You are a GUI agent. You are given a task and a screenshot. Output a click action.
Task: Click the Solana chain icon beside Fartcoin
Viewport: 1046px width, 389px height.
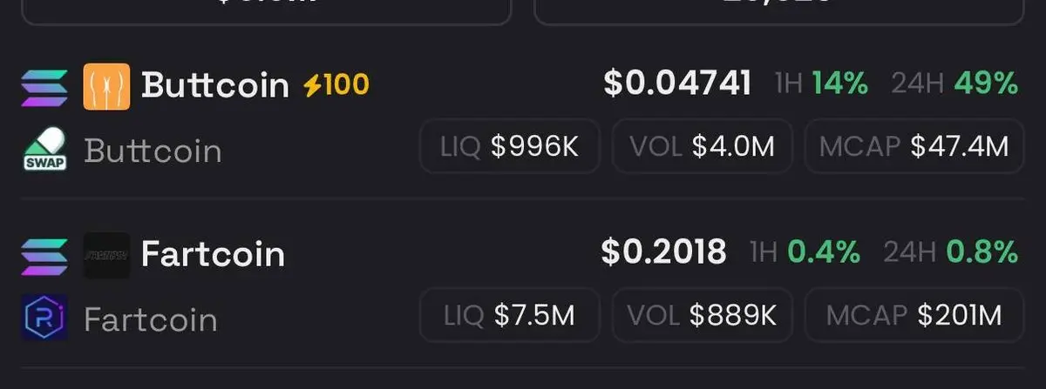click(x=44, y=255)
